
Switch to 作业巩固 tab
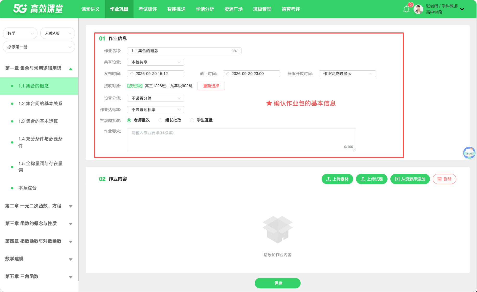[x=119, y=9]
